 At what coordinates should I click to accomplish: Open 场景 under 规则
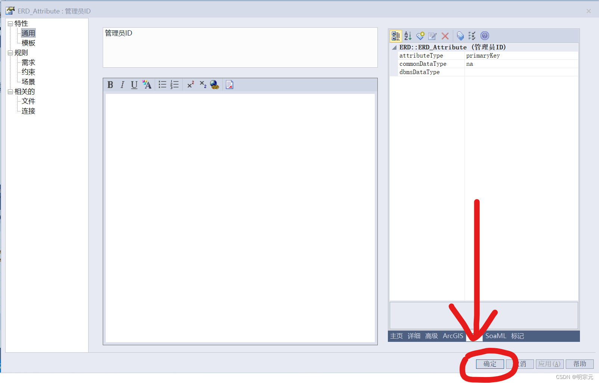coord(28,82)
